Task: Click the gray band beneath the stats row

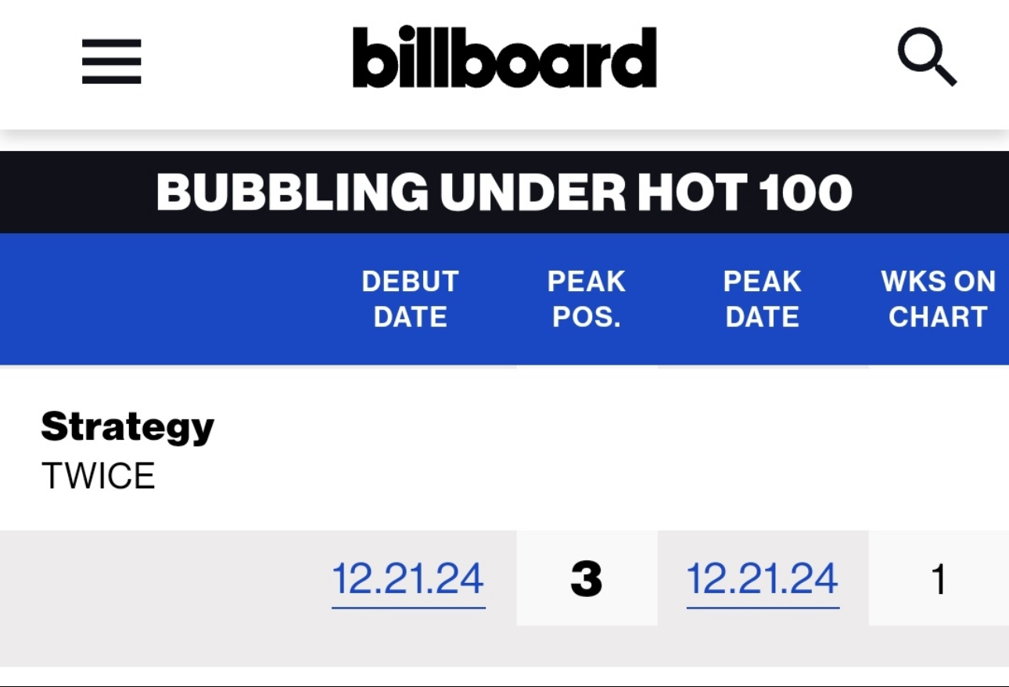Action: click(x=504, y=646)
